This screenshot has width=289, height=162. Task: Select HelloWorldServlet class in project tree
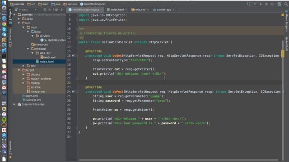[53, 40]
